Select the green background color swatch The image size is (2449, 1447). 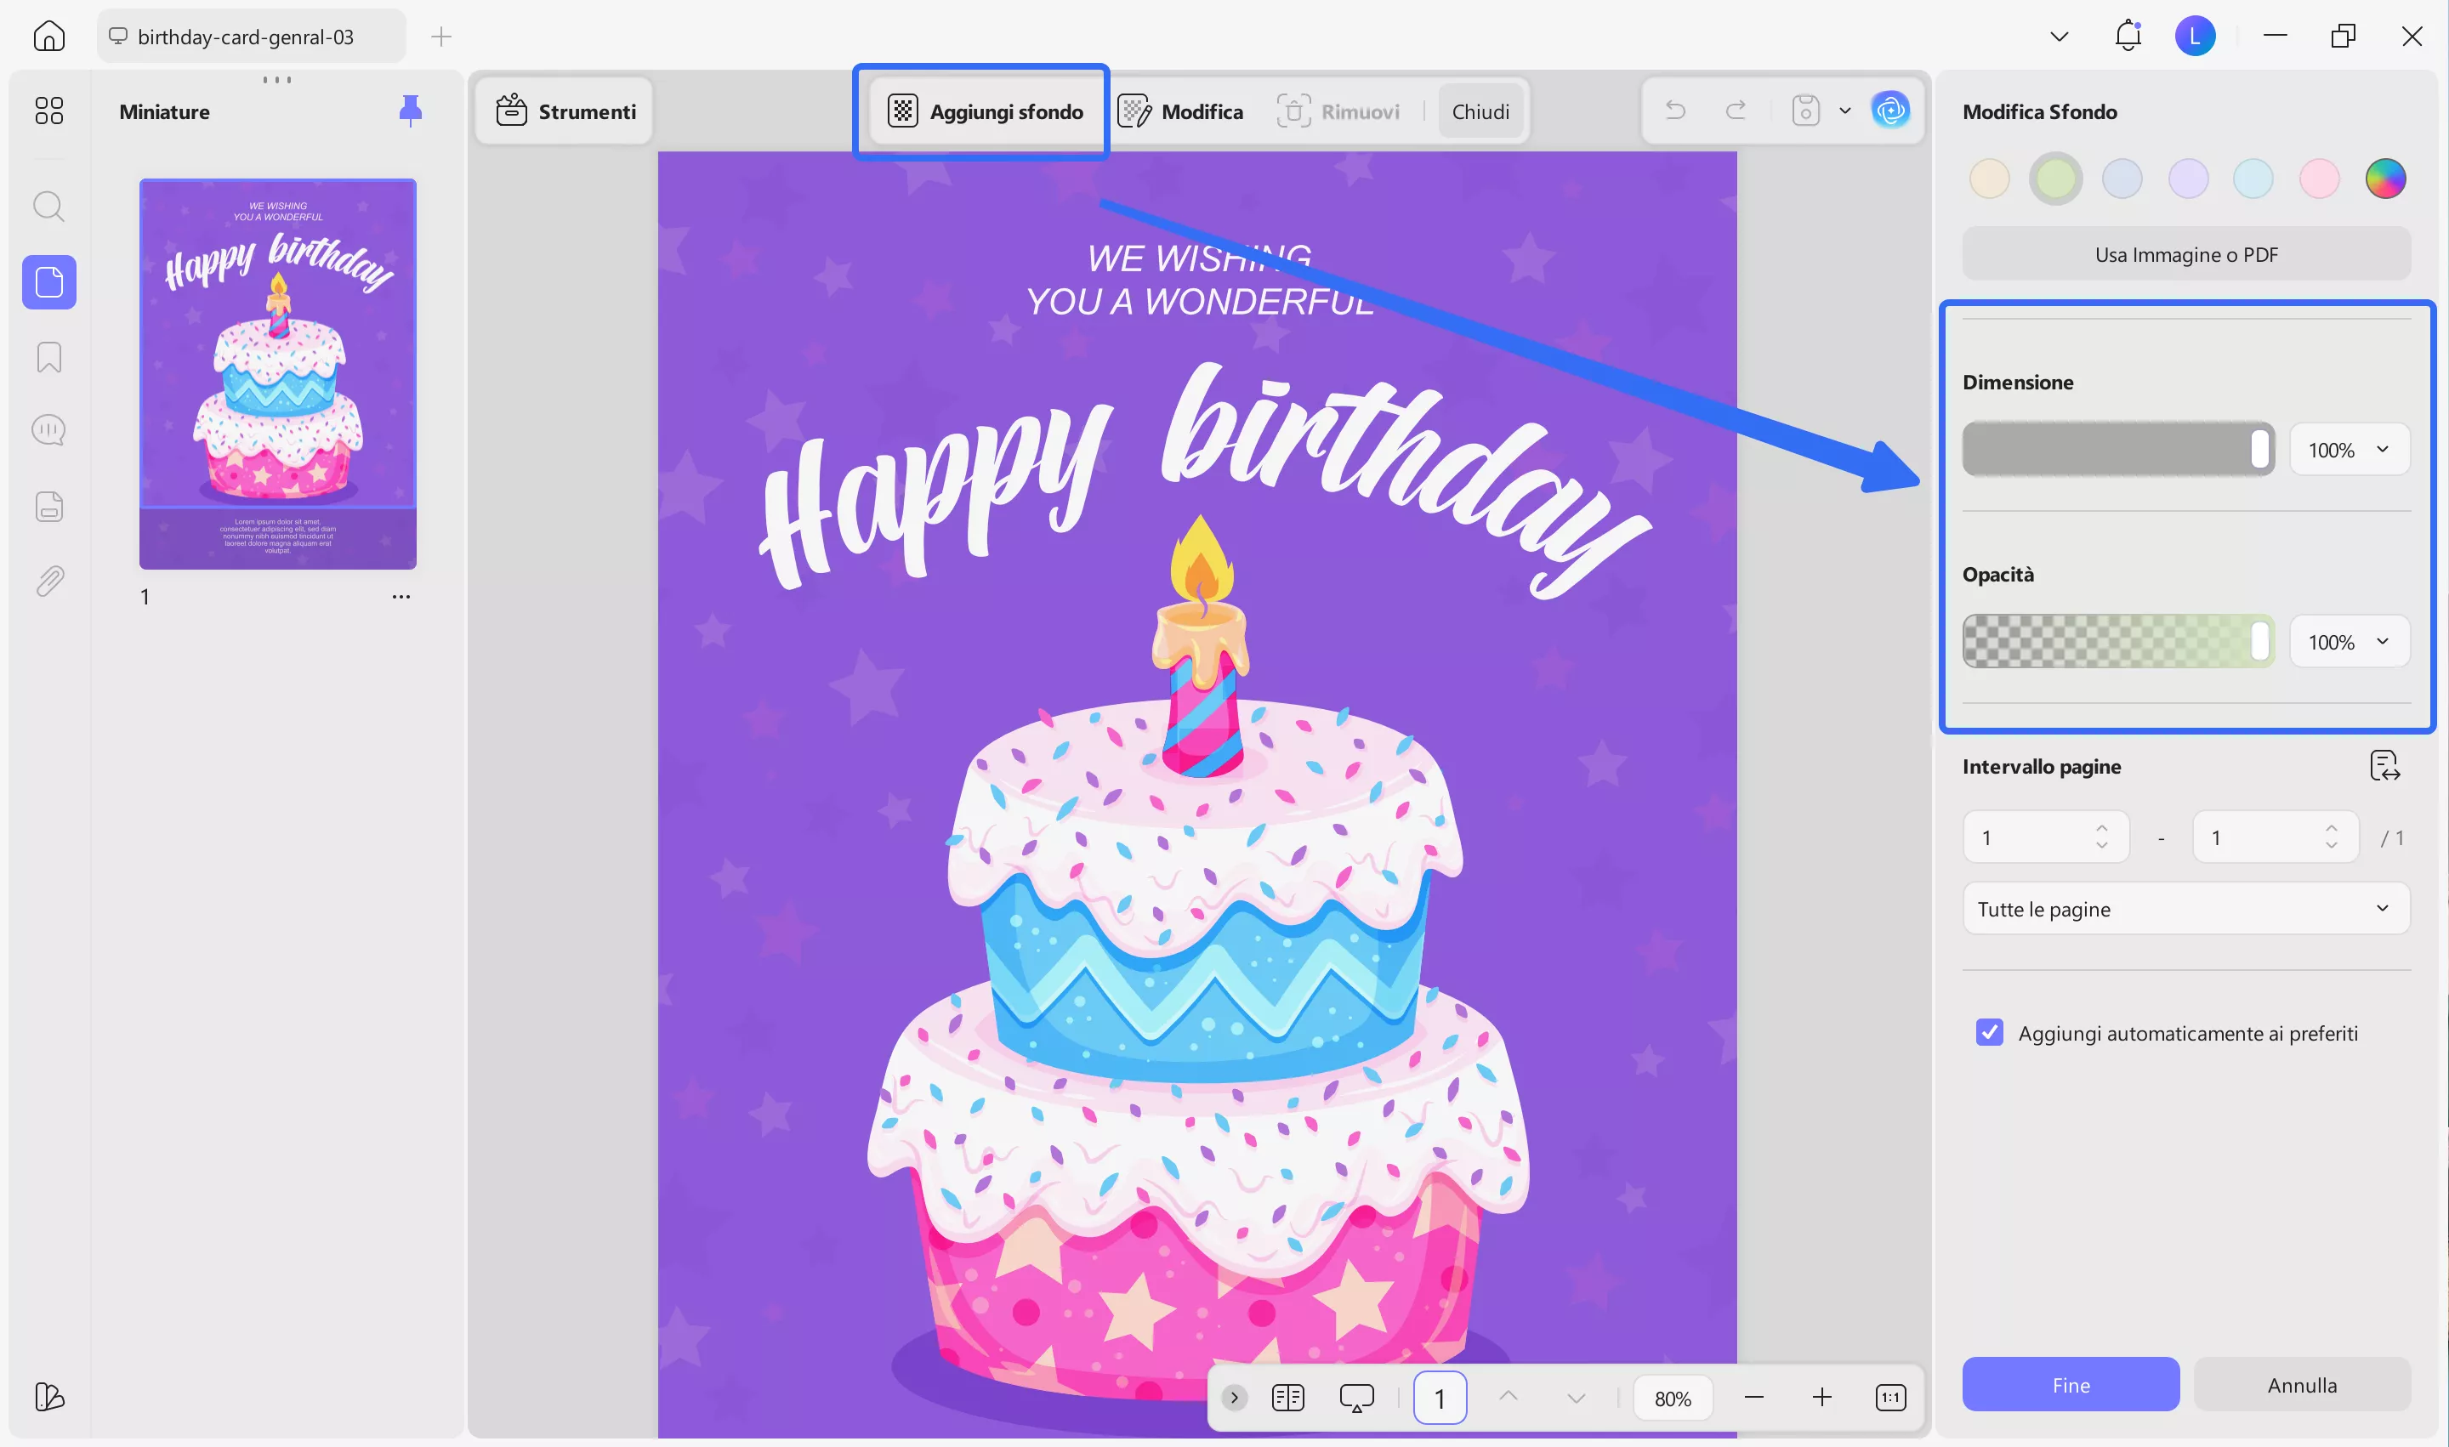[x=2056, y=178]
